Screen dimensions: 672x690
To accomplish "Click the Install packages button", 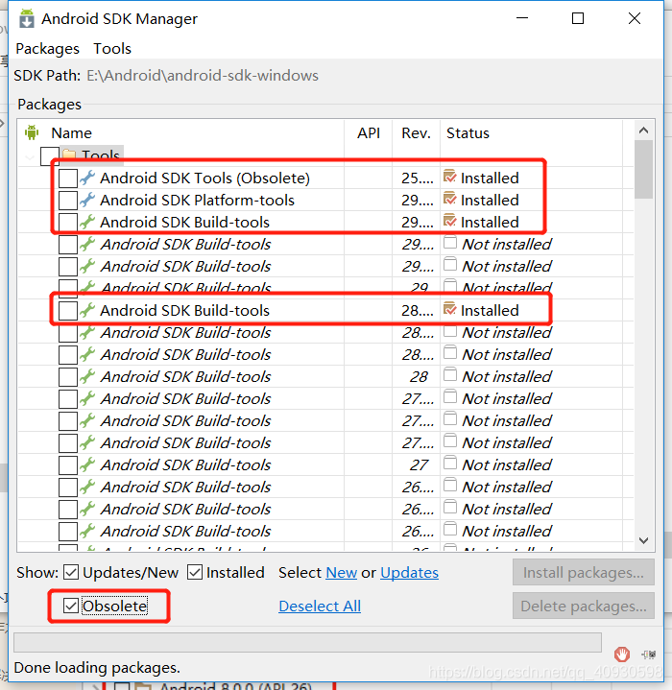I will [x=583, y=572].
